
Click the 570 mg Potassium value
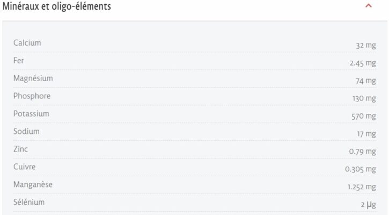pyautogui.click(x=363, y=116)
